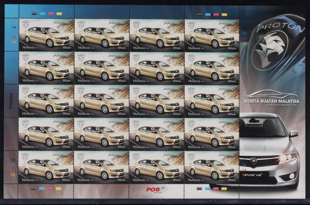The width and height of the screenshot is (310, 205).
Task: Select the stamp in second row, fourth column
Action: click(212, 68)
